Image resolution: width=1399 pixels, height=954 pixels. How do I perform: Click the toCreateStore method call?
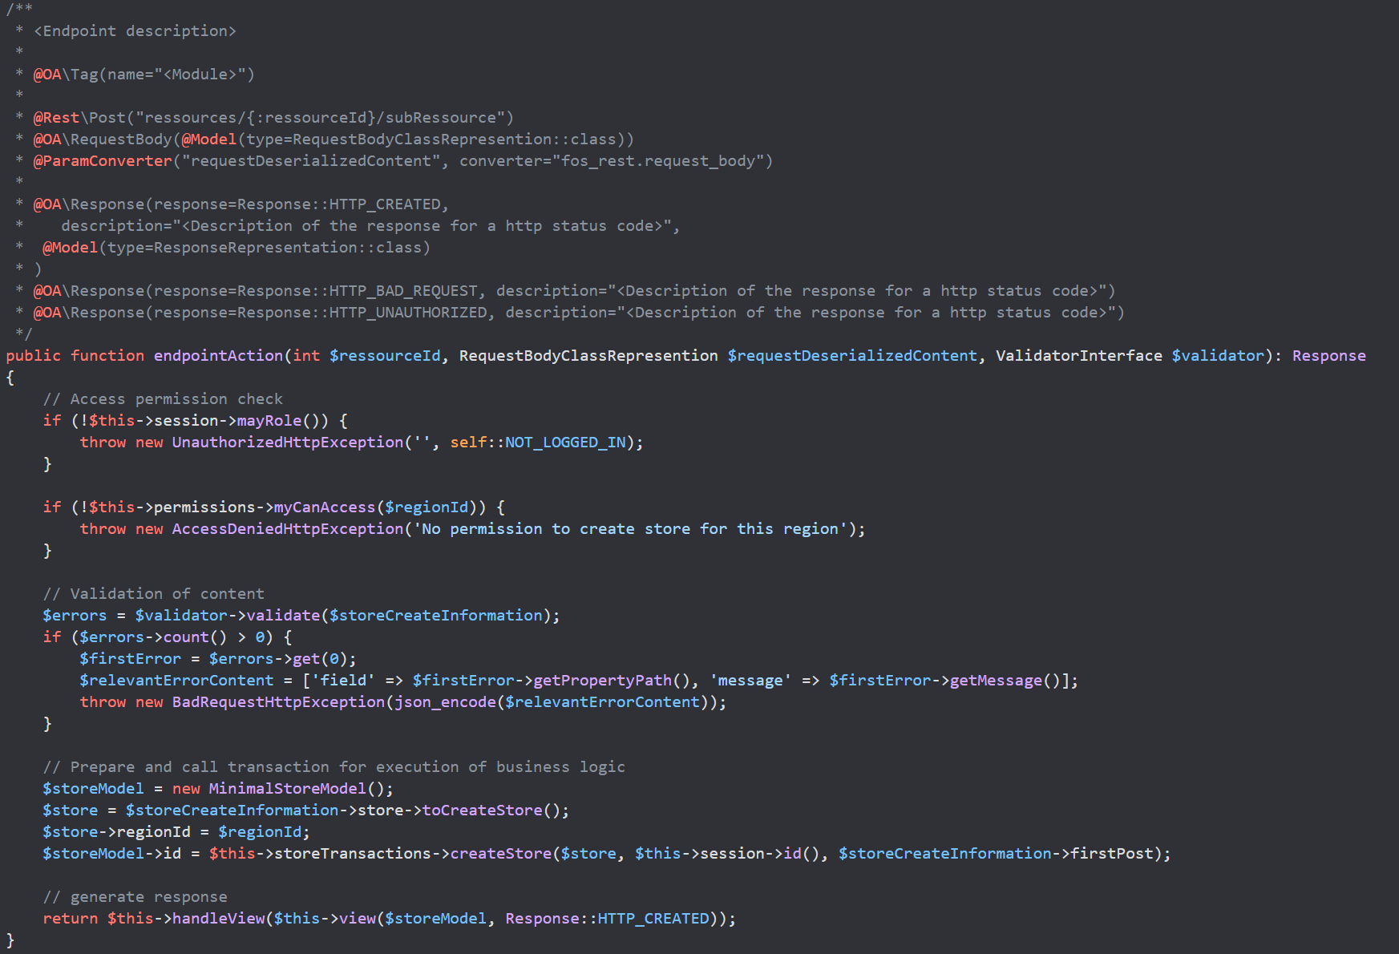pyautogui.click(x=482, y=810)
